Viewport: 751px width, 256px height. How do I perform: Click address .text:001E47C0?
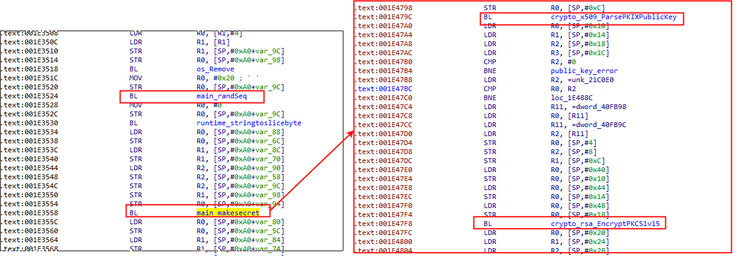tap(384, 98)
